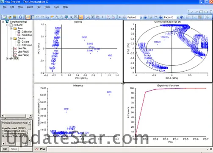
Task: Toggle the highlighted first plot toolbar button
Action: click(28, 17)
